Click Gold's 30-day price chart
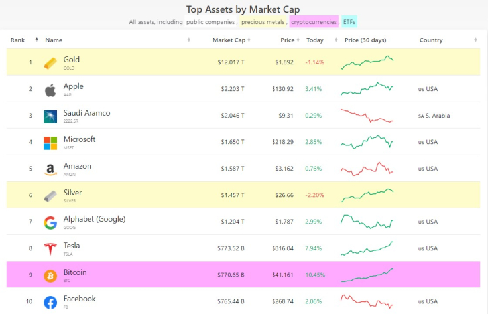Screen dimensions: 488x314 (x=367, y=62)
